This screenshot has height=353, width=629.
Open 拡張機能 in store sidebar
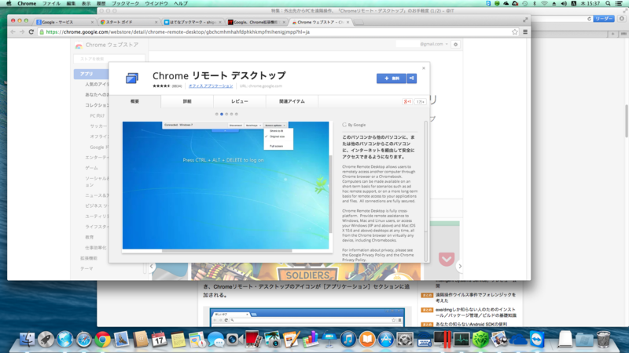(89, 259)
